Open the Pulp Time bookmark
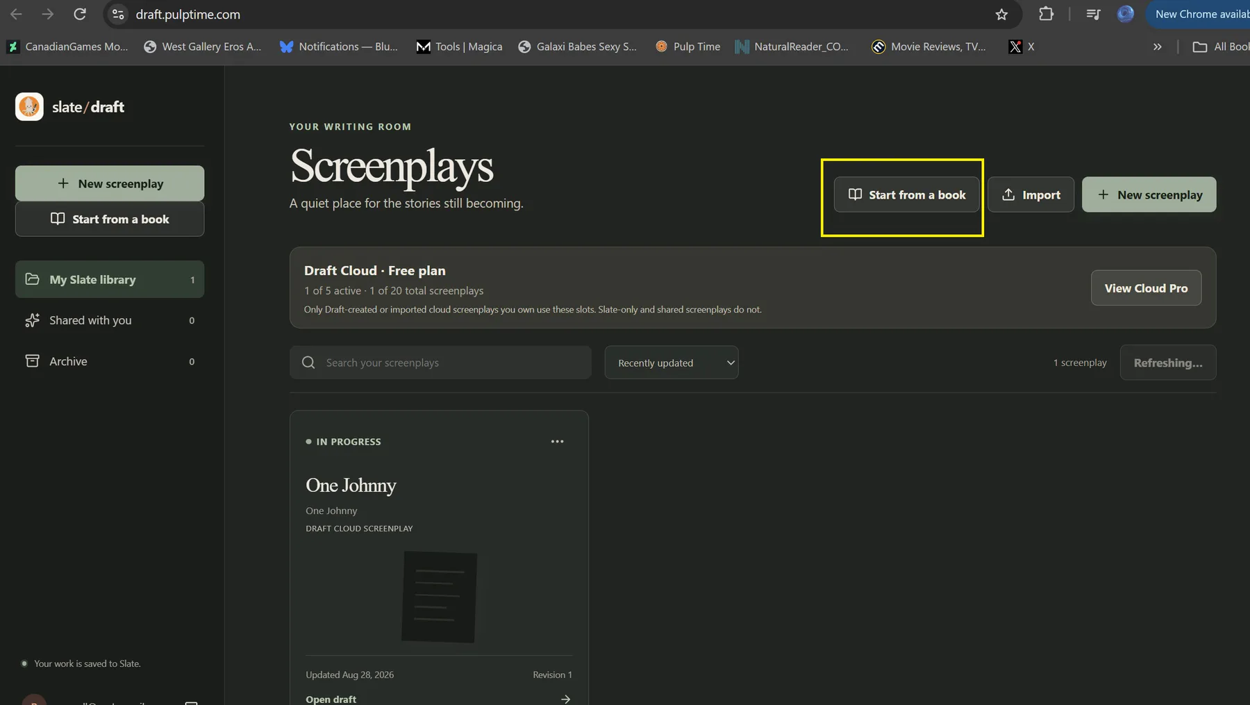Viewport: 1250px width, 705px height. tap(687, 47)
